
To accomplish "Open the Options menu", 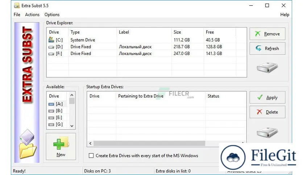I will coord(52,15).
